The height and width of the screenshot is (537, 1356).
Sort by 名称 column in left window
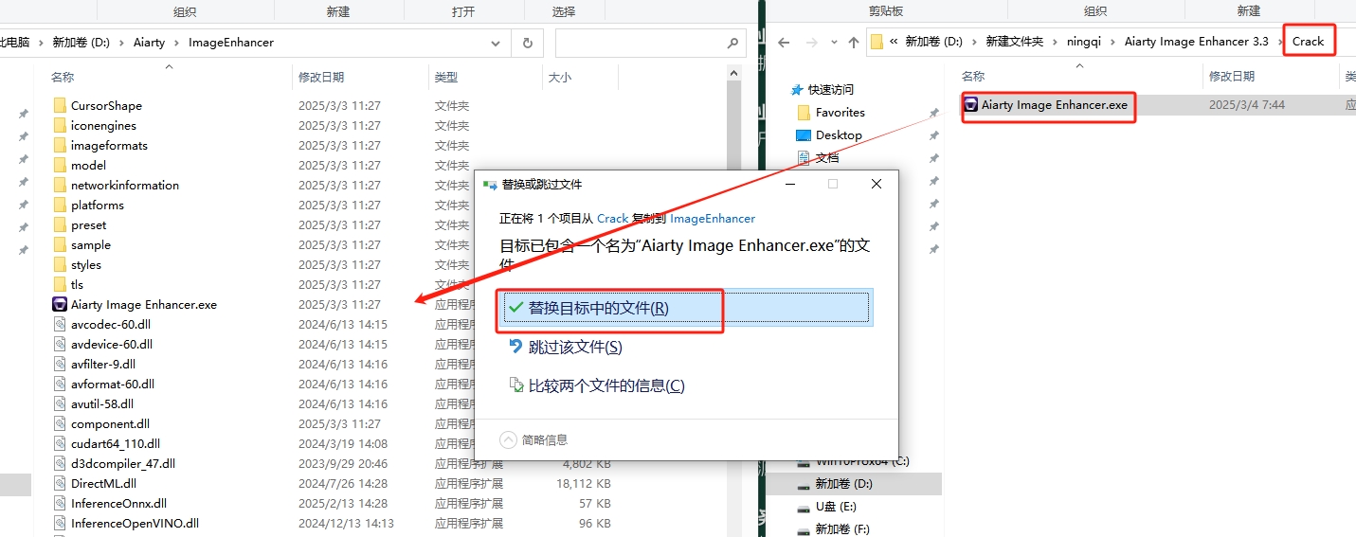pyautogui.click(x=63, y=77)
